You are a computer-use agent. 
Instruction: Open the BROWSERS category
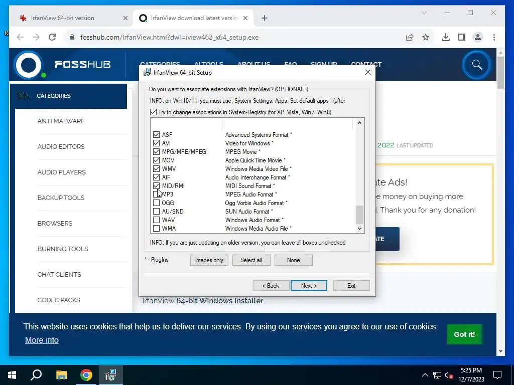click(x=55, y=223)
